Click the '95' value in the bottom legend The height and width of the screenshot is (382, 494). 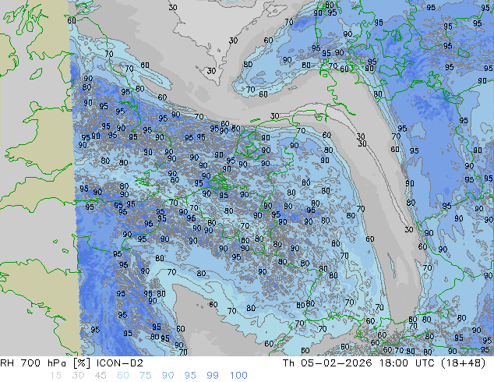pyautogui.click(x=190, y=376)
